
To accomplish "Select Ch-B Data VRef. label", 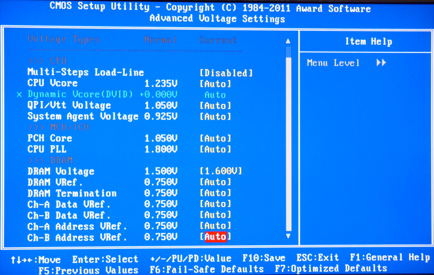I will 69,215.
